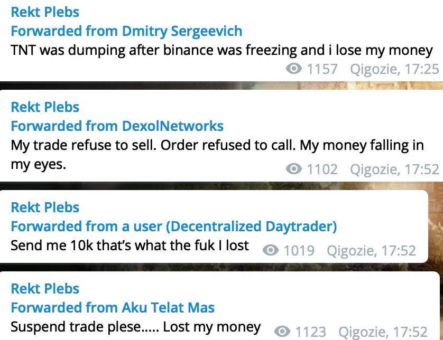Click the "Send me 10k" message text
Screen dimensions: 443x340
(x=130, y=245)
